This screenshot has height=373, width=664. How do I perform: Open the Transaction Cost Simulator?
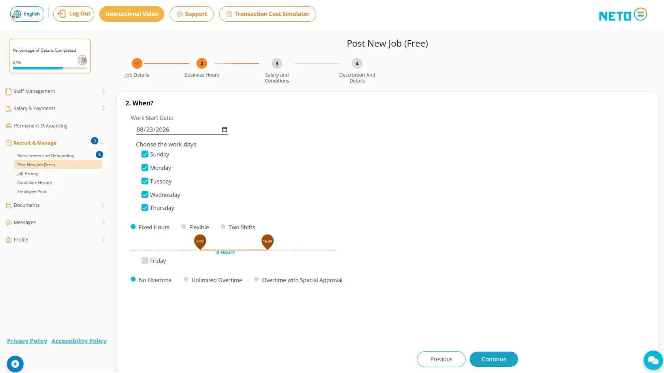tap(268, 14)
